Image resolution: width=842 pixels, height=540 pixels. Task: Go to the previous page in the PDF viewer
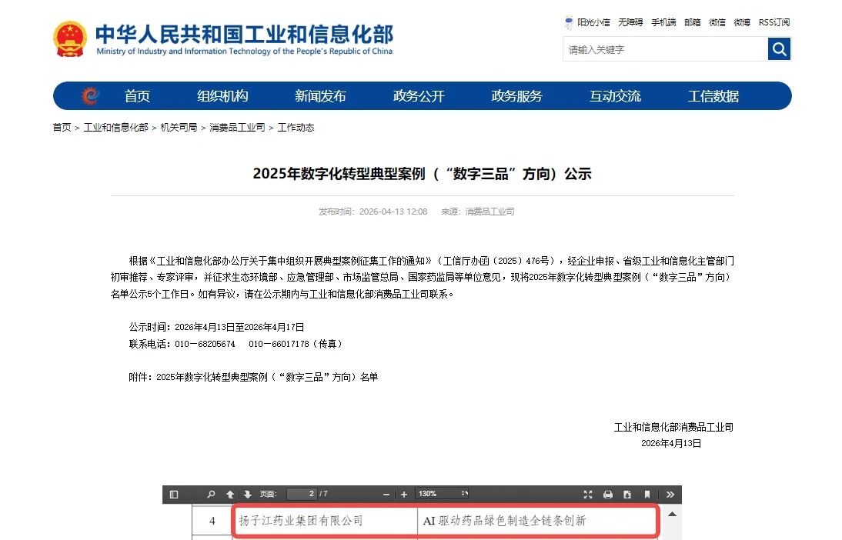click(230, 494)
